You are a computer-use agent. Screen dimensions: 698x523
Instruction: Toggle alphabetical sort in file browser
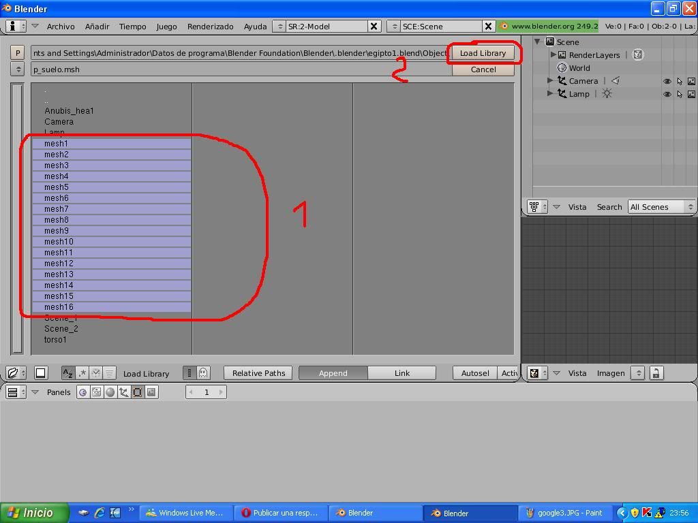pos(68,373)
